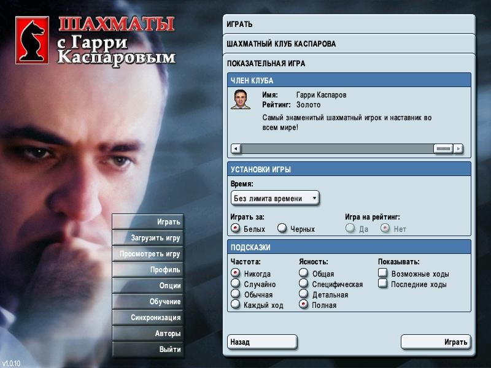Click the red chess knight logo

point(33,40)
